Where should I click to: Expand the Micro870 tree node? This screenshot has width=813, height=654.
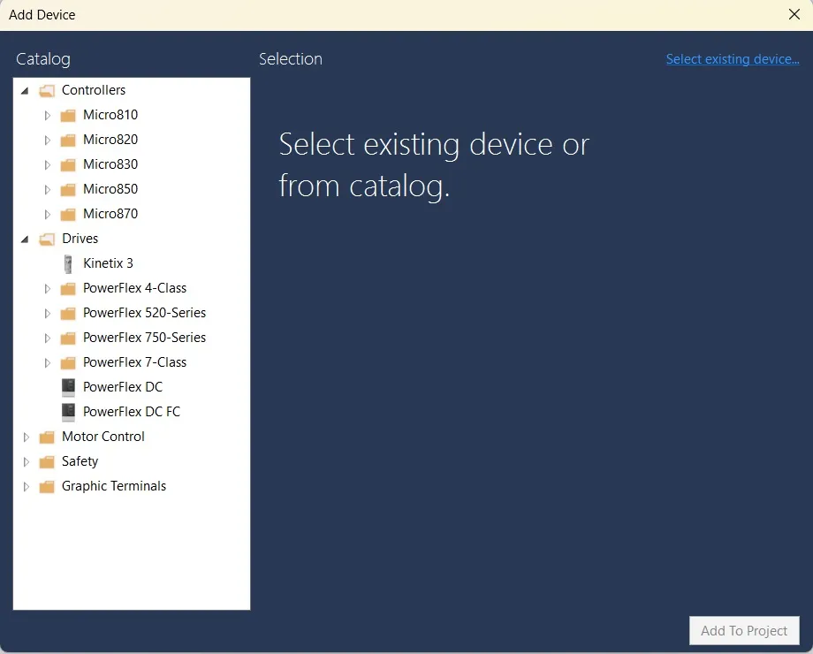coord(47,213)
